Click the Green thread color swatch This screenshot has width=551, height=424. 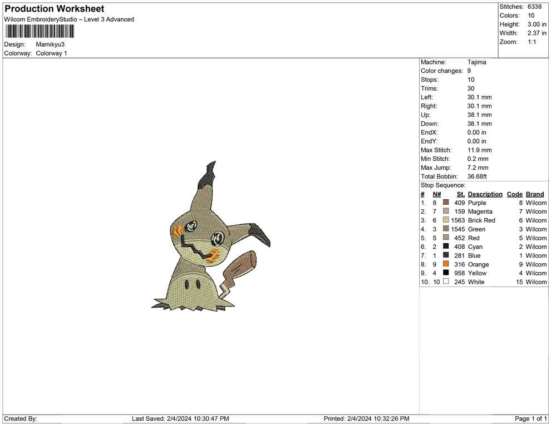tap(446, 229)
